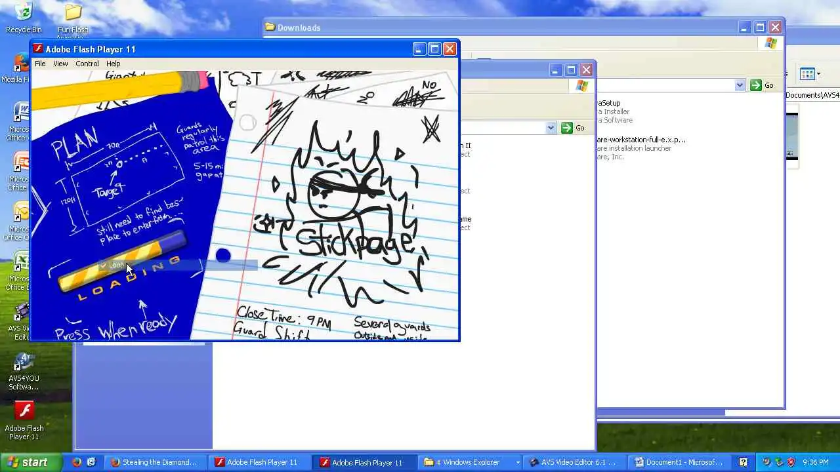This screenshot has height=472, width=840.
Task: Open the File menu in Flash Player
Action: [40, 64]
